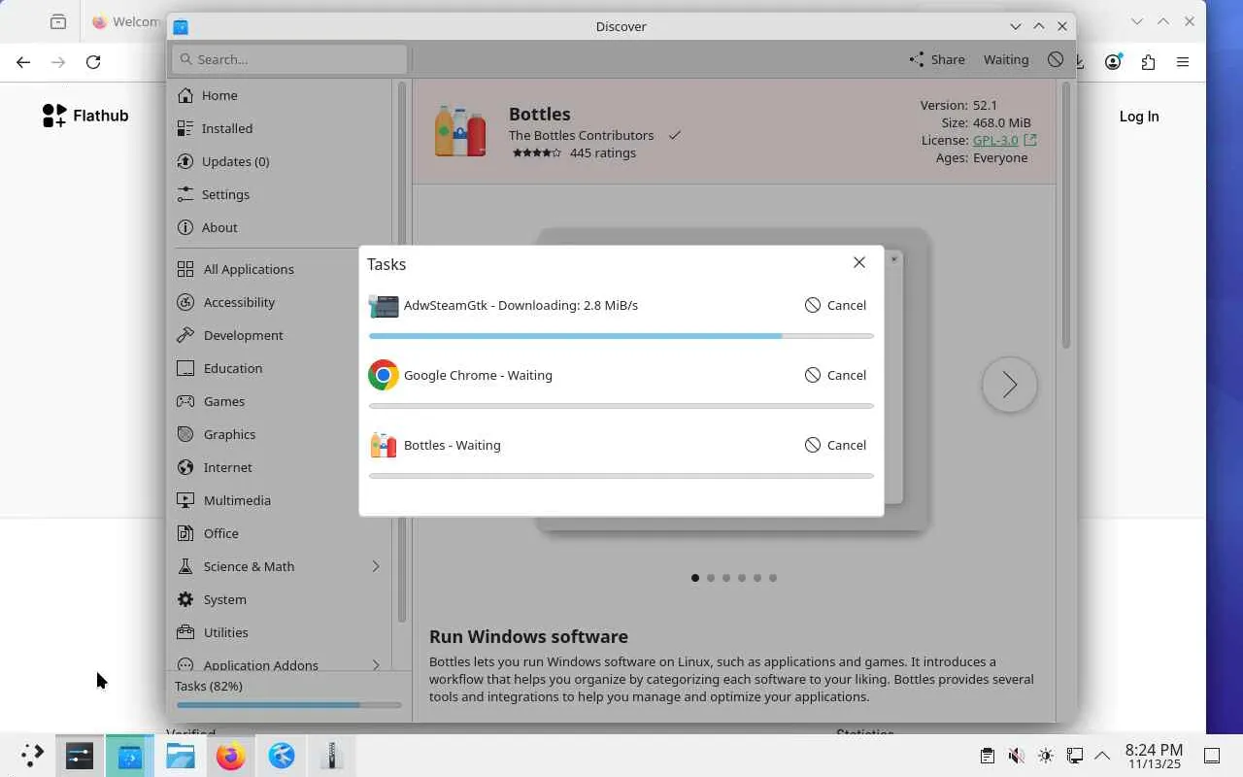Select the System category

point(280,599)
